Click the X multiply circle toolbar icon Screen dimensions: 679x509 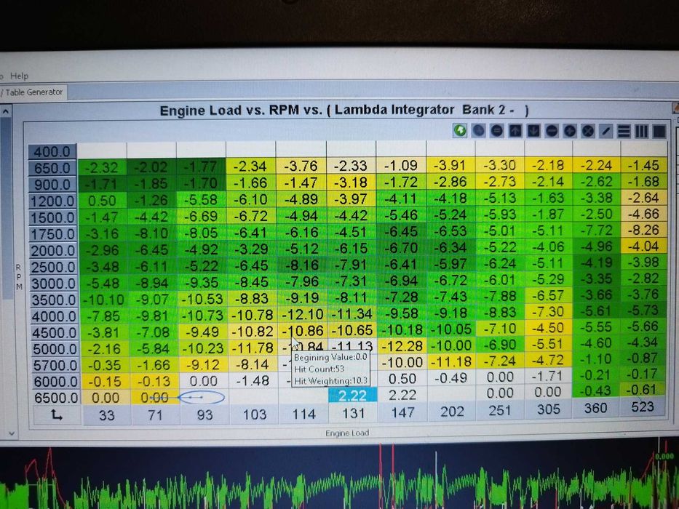pos(587,131)
